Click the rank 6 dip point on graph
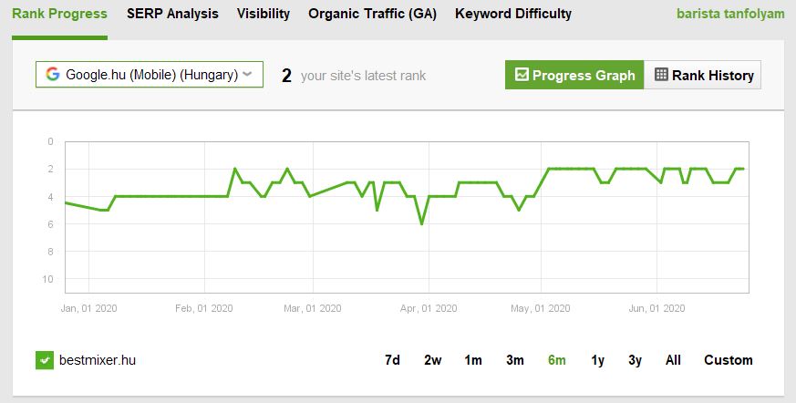 (421, 223)
